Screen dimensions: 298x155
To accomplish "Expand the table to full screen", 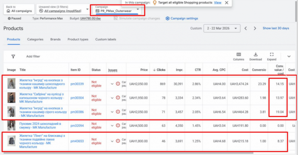I will coord(272,56).
